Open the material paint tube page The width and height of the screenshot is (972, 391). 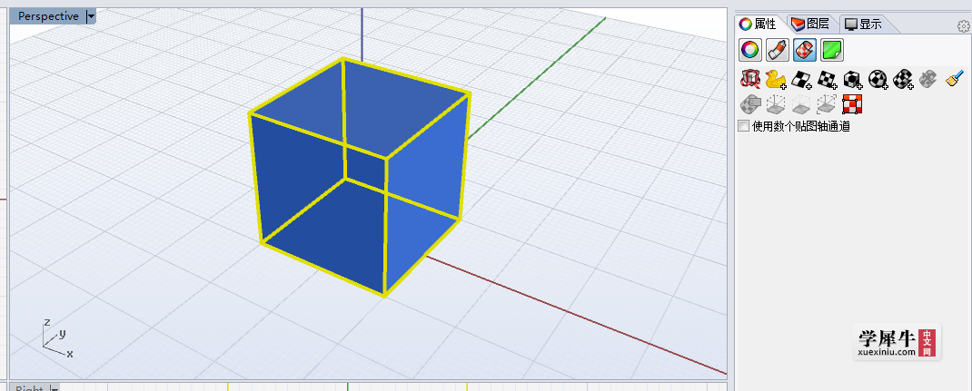click(778, 50)
